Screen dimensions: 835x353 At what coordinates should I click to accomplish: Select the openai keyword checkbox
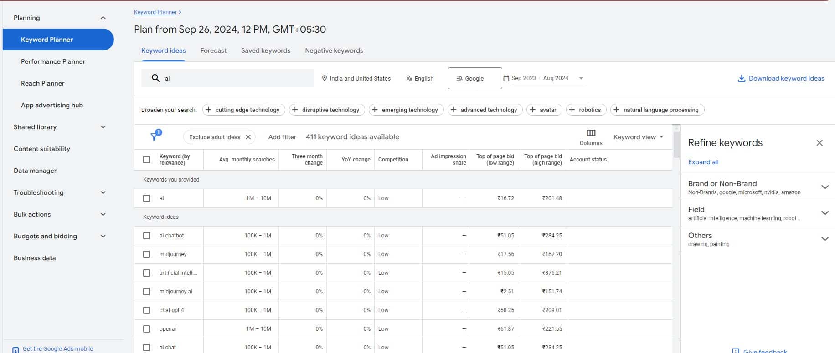[x=147, y=329]
